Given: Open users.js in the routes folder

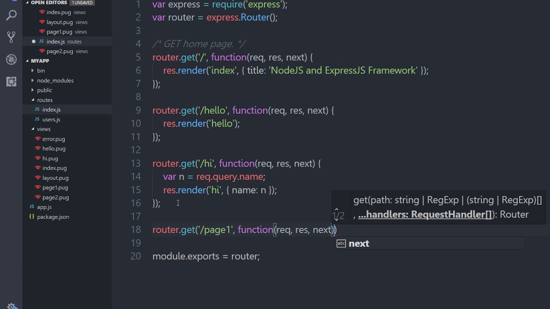Looking at the screenshot, I should (51, 119).
